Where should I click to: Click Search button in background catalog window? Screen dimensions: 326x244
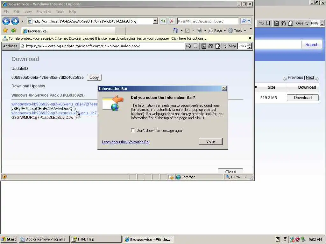tap(312, 44)
